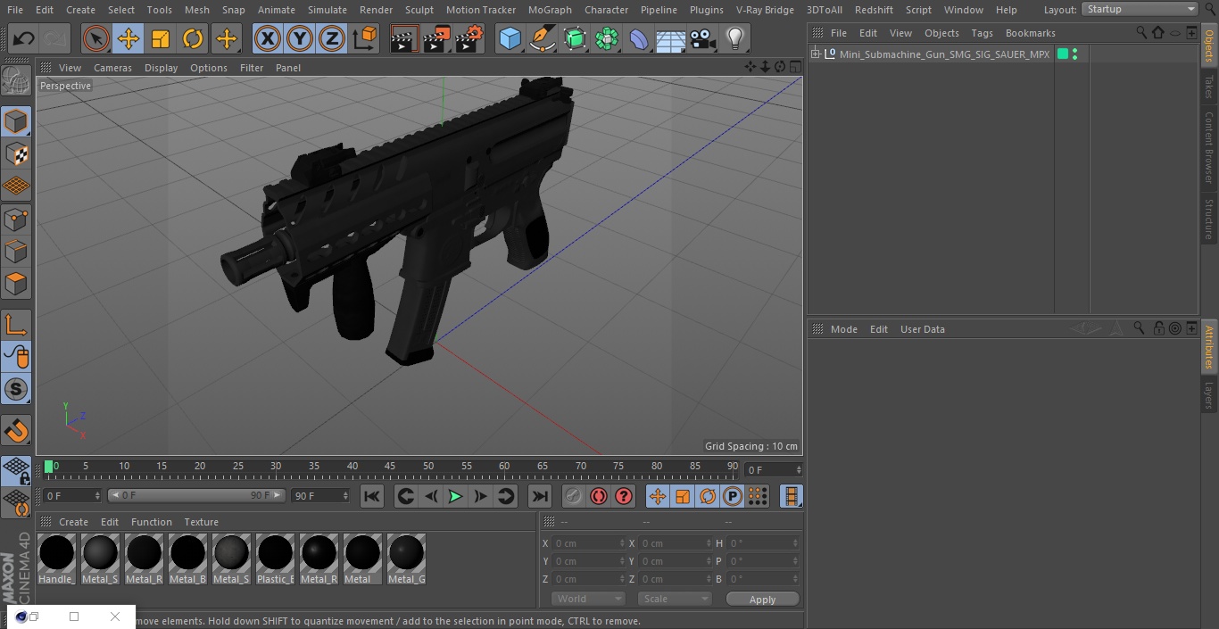1219x629 pixels.
Task: Select the Plastic_E material swatch
Action: click(x=275, y=559)
